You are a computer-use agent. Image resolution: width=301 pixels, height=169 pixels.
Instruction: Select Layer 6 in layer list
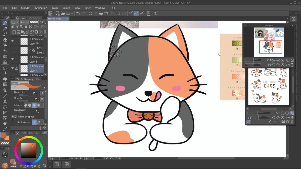click(32, 59)
